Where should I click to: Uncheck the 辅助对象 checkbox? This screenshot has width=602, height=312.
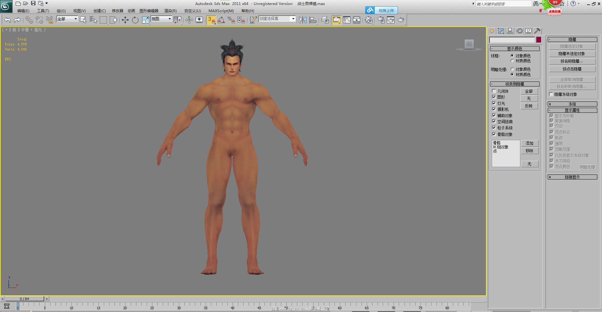[494, 115]
